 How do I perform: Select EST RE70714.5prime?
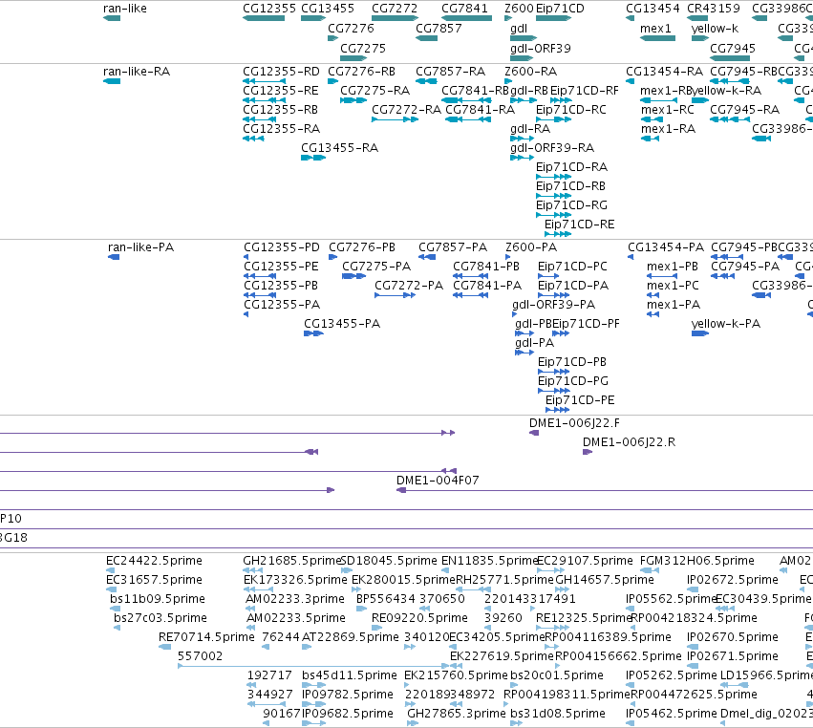[x=206, y=637]
